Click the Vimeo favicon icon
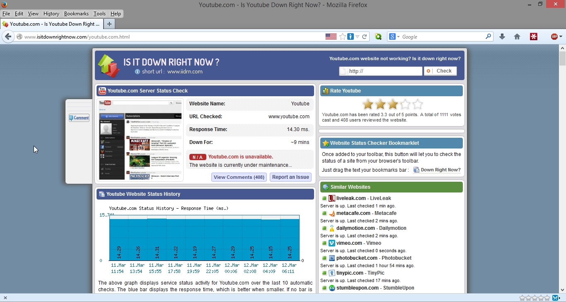 (331, 243)
